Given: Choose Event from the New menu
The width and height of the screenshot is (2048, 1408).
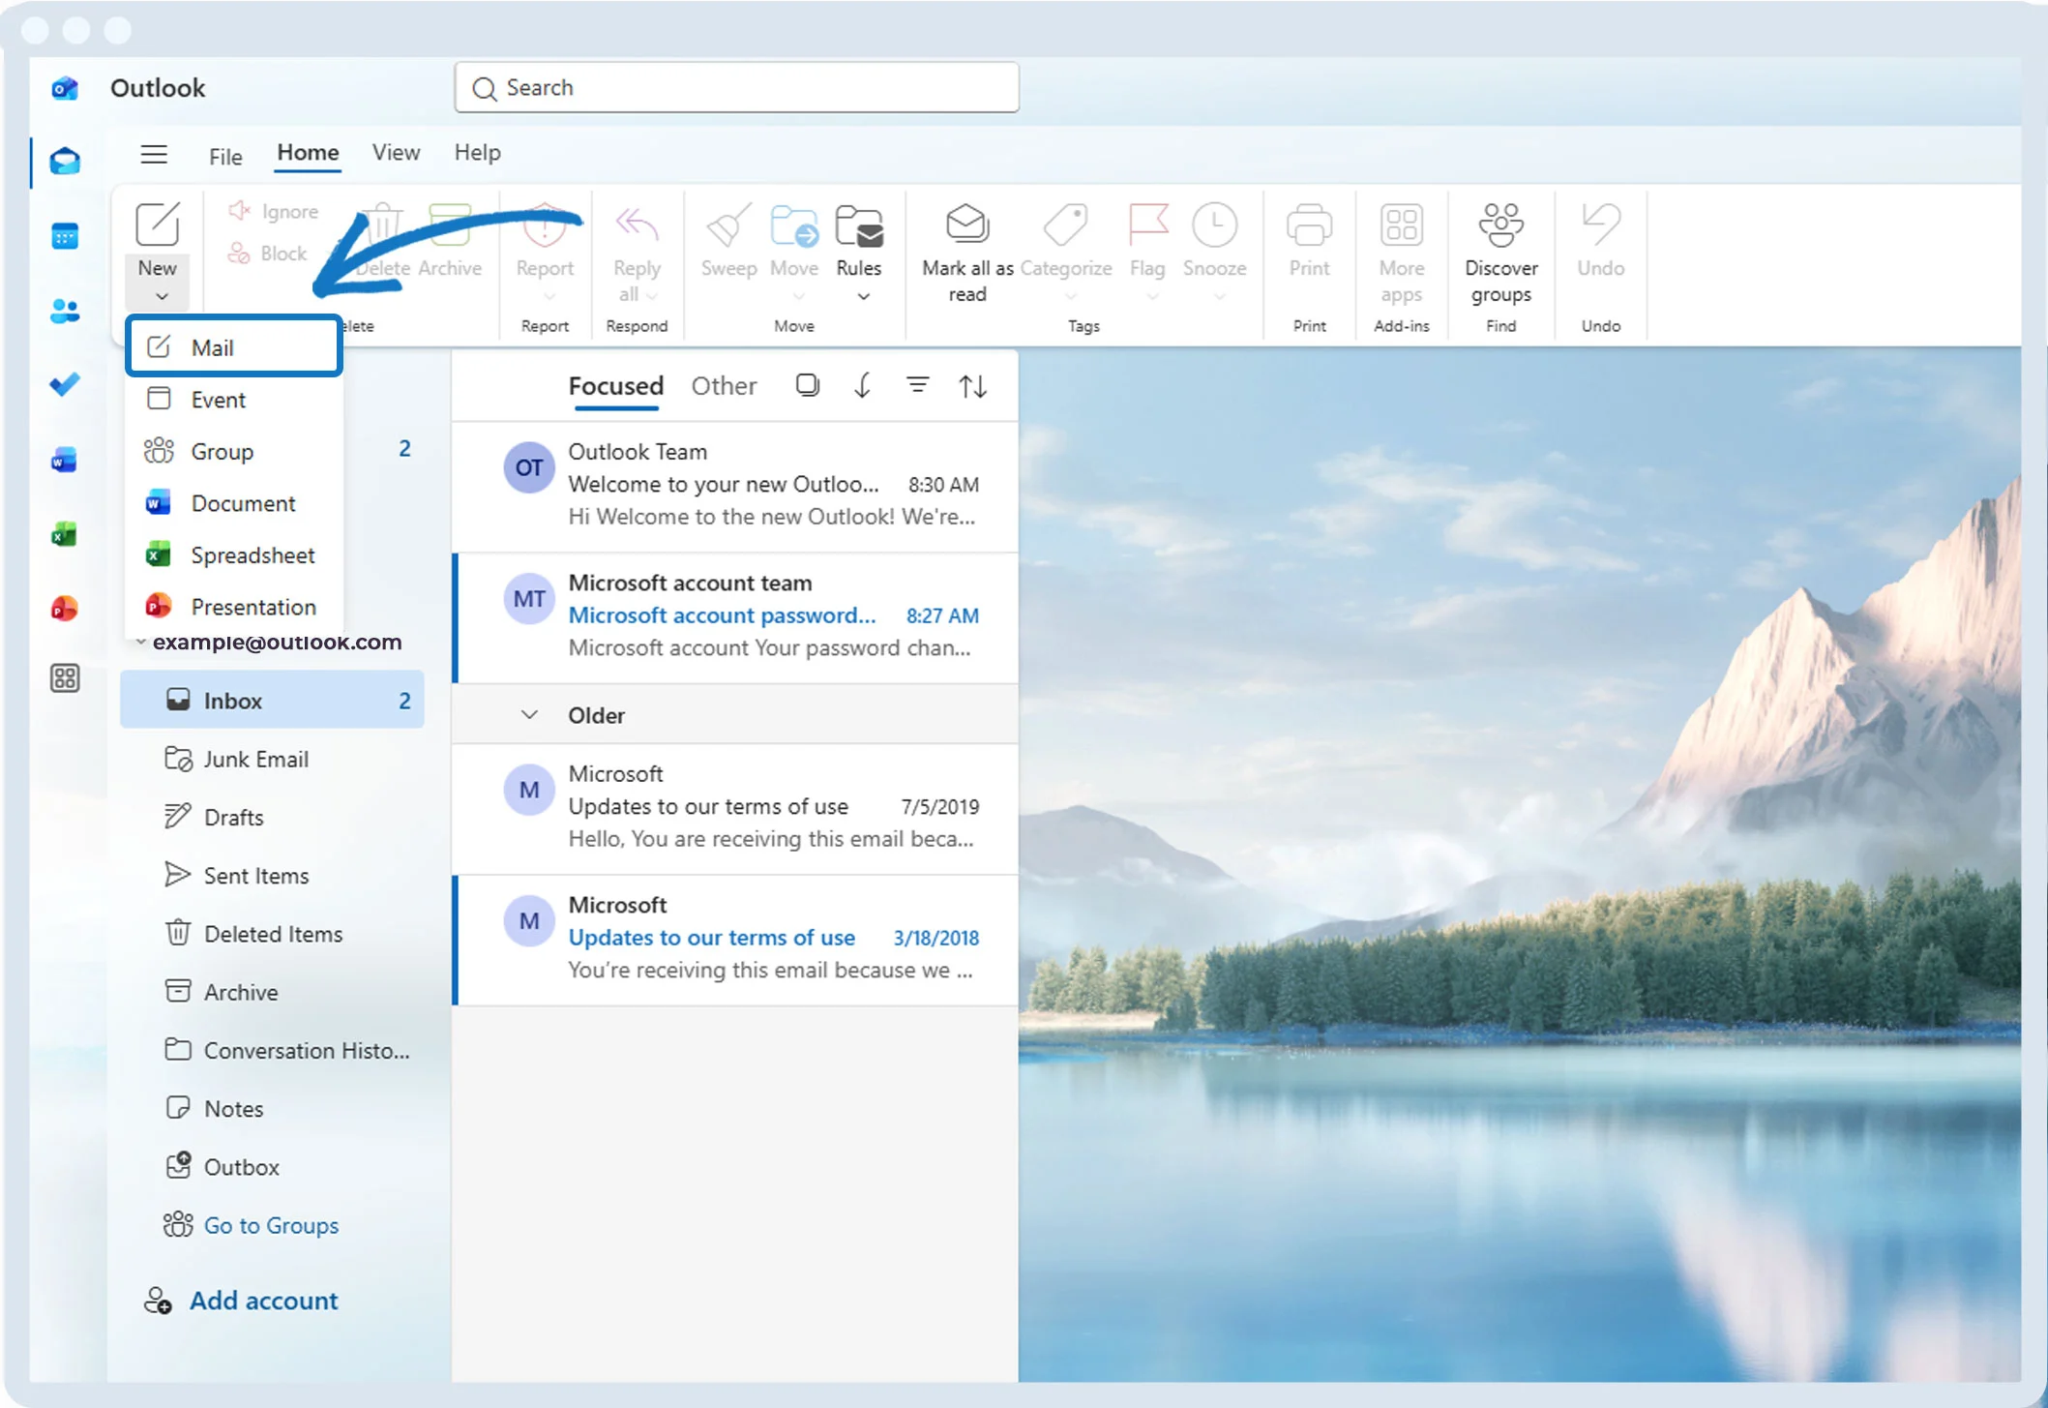Looking at the screenshot, I should [234, 400].
